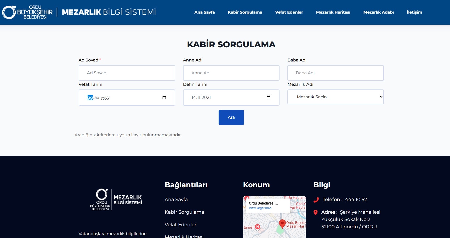Select Mezarlık Adabı in the header
This screenshot has height=238, width=450.
pyautogui.click(x=378, y=12)
